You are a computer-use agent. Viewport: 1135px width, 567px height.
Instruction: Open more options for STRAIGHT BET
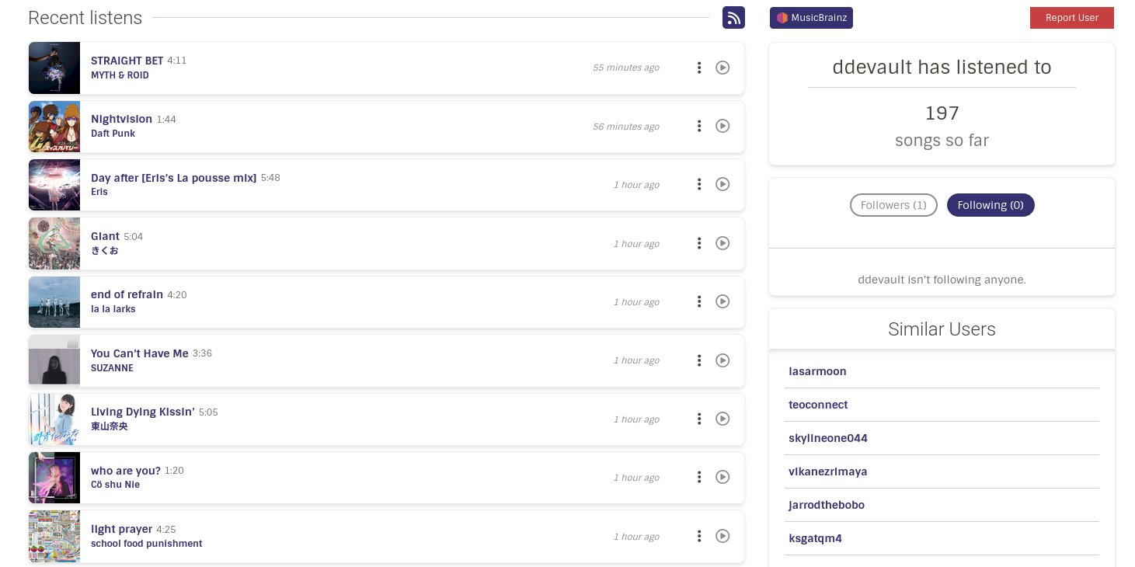point(699,68)
